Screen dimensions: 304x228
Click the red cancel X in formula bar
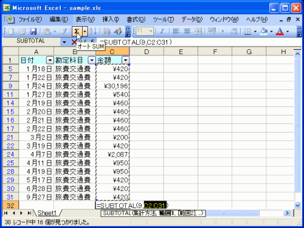(x=74, y=42)
